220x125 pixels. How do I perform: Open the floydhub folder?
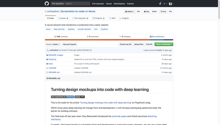click(x=52, y=59)
